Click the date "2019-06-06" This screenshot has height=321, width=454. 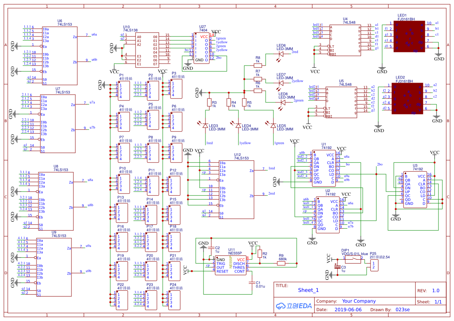click(x=348, y=310)
